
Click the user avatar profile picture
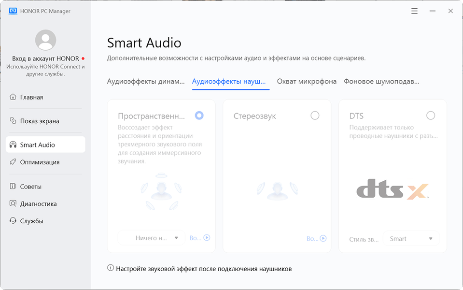tap(45, 40)
